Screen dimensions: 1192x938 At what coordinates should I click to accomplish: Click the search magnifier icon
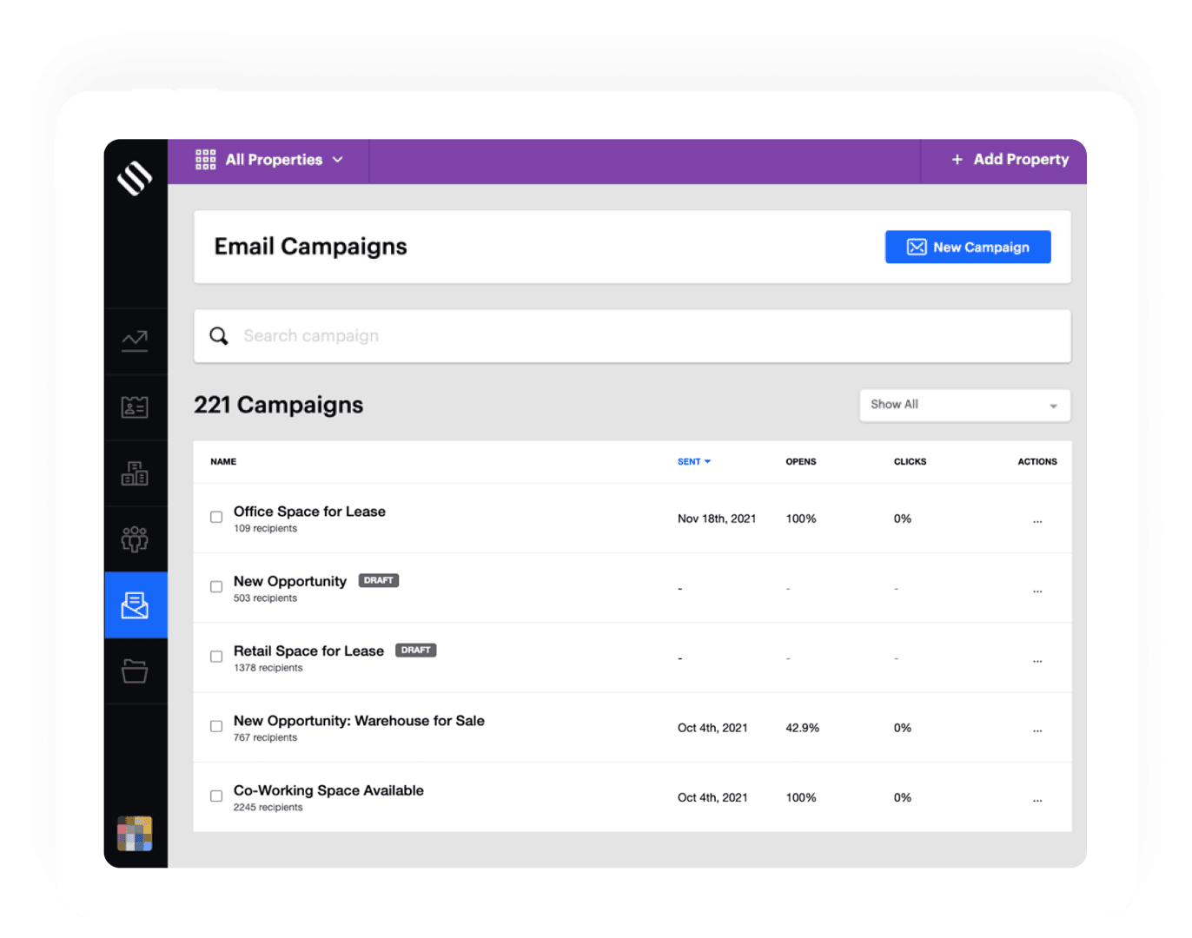click(219, 336)
